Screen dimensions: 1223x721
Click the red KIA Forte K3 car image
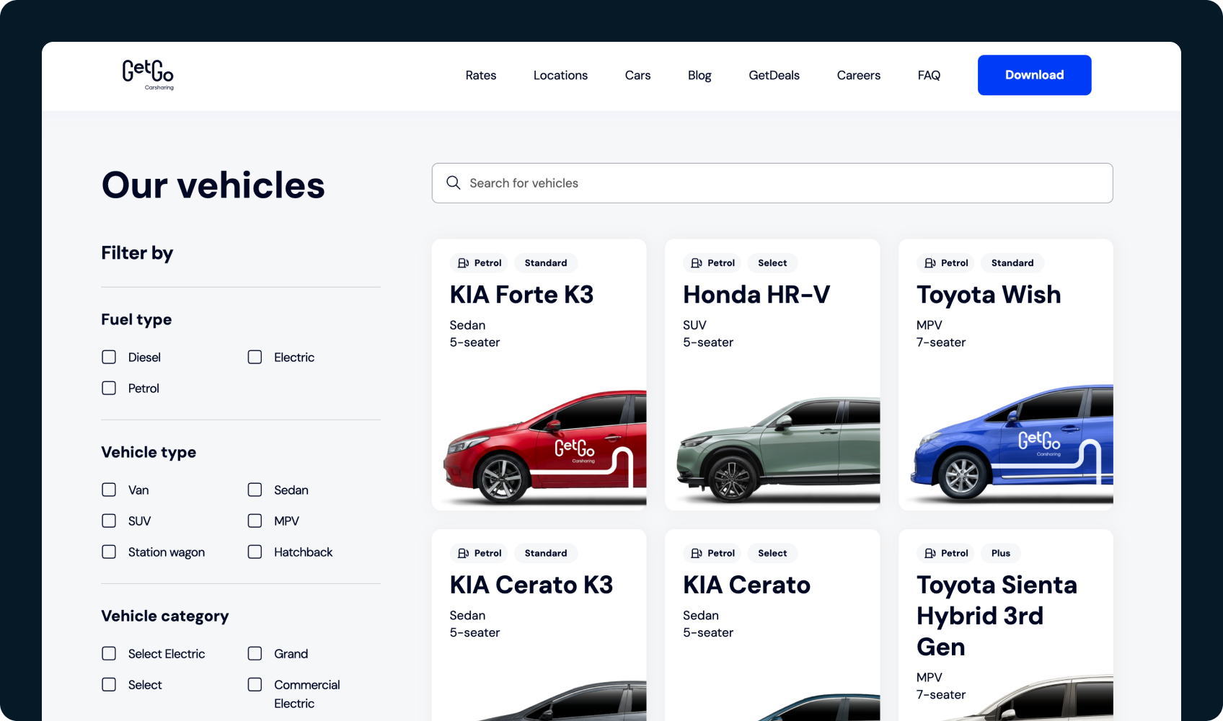coord(545,447)
